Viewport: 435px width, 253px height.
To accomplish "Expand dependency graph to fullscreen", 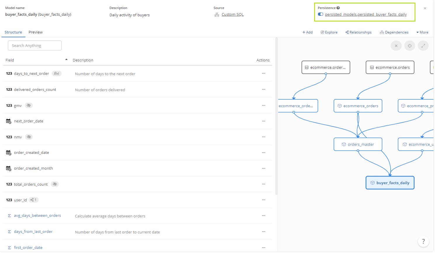I will tap(423, 46).
